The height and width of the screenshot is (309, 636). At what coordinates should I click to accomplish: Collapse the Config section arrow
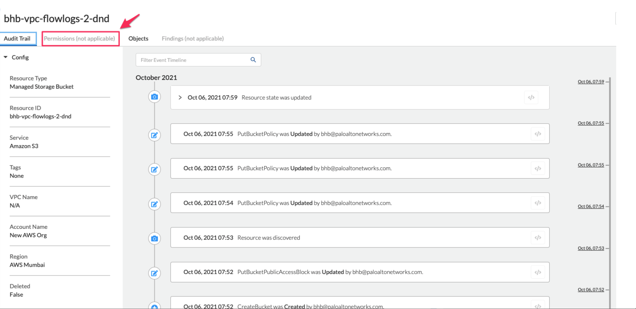pos(6,57)
